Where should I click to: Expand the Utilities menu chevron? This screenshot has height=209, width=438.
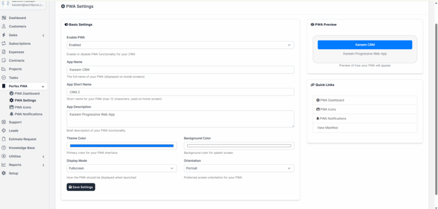43,157
